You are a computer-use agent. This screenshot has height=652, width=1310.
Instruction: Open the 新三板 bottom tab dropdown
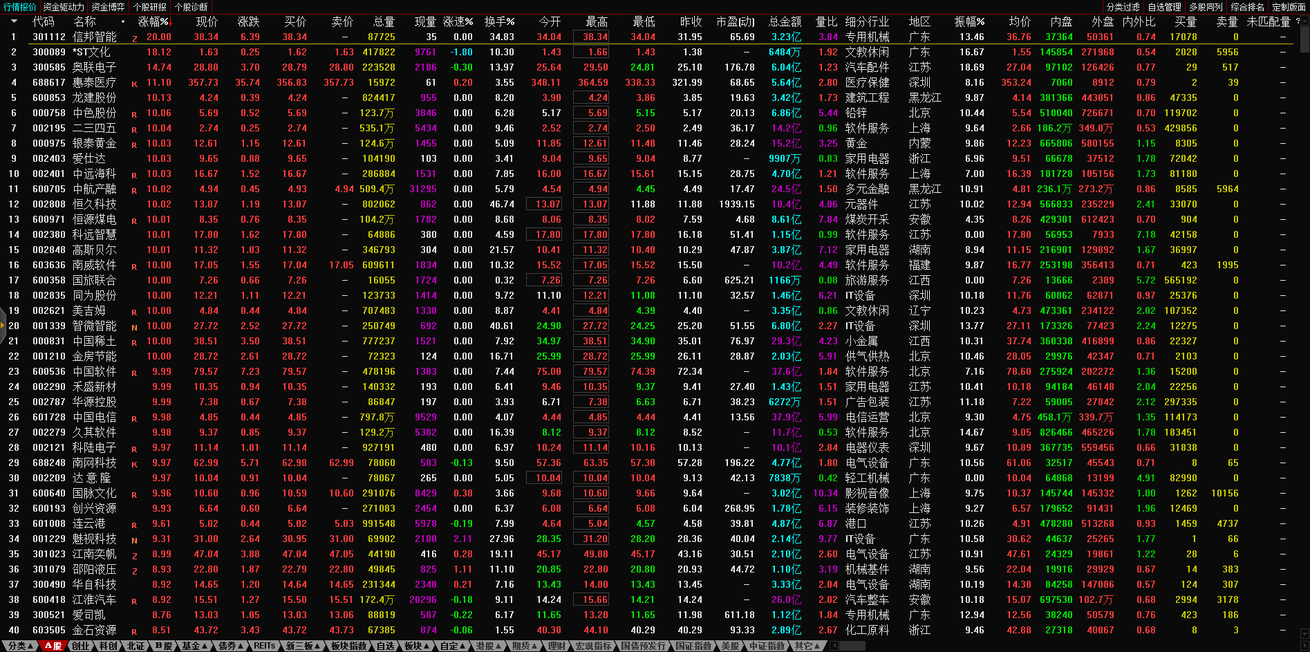point(303,646)
